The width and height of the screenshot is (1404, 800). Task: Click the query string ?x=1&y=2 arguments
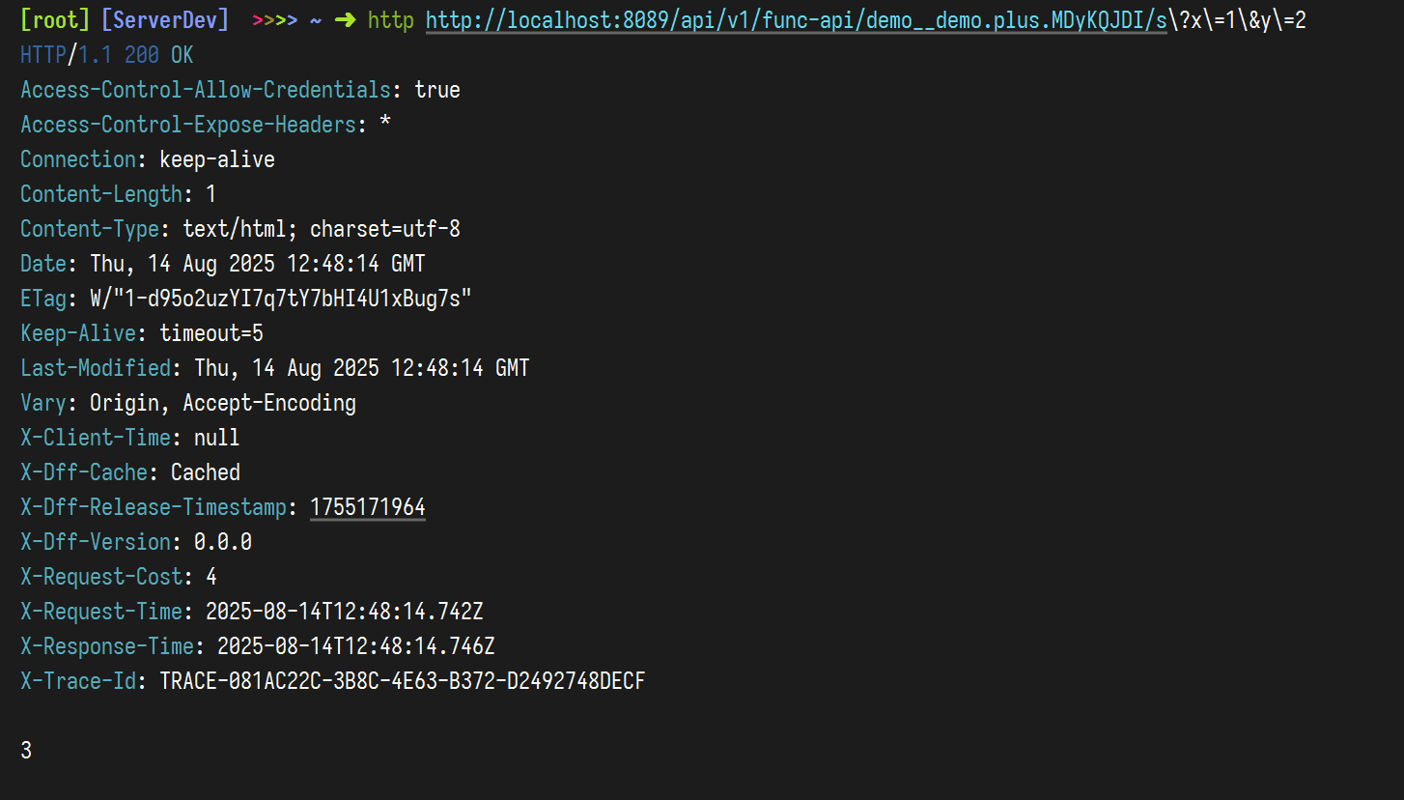[1237, 20]
